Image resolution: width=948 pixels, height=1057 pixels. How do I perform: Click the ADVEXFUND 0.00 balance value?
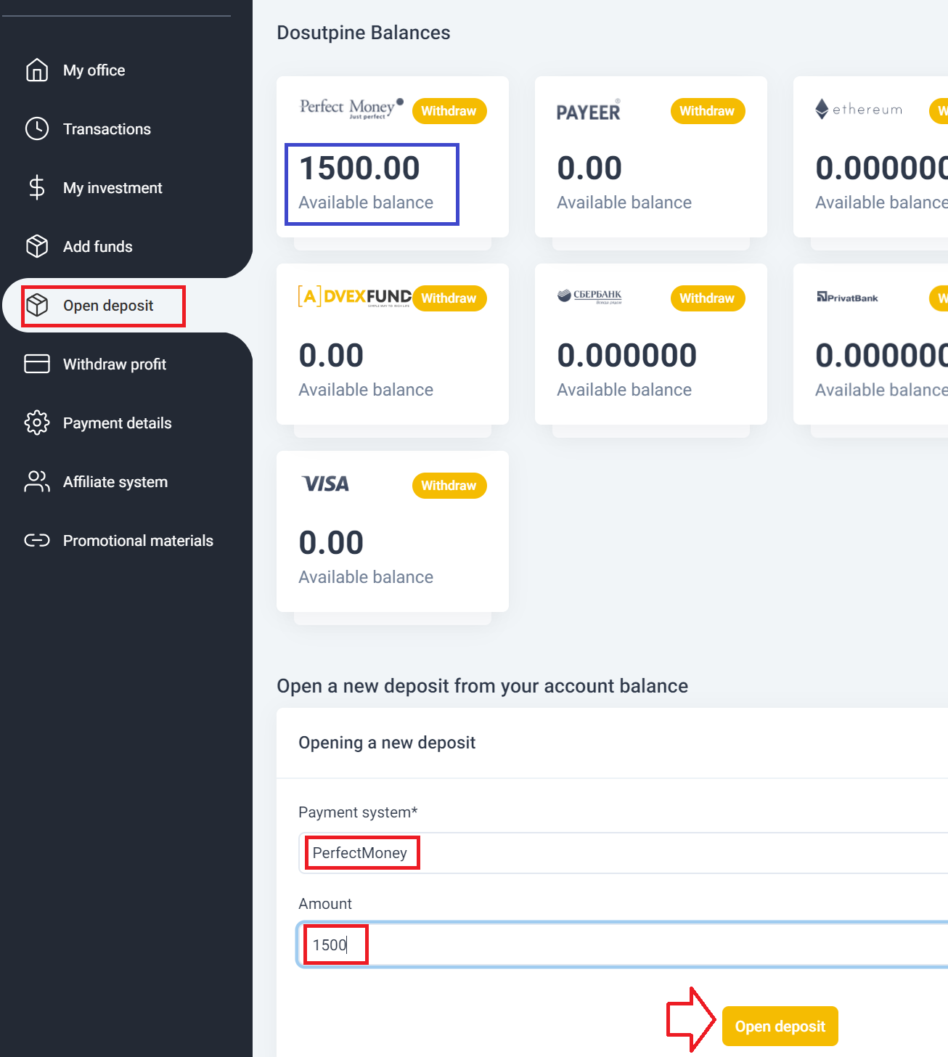tap(331, 356)
